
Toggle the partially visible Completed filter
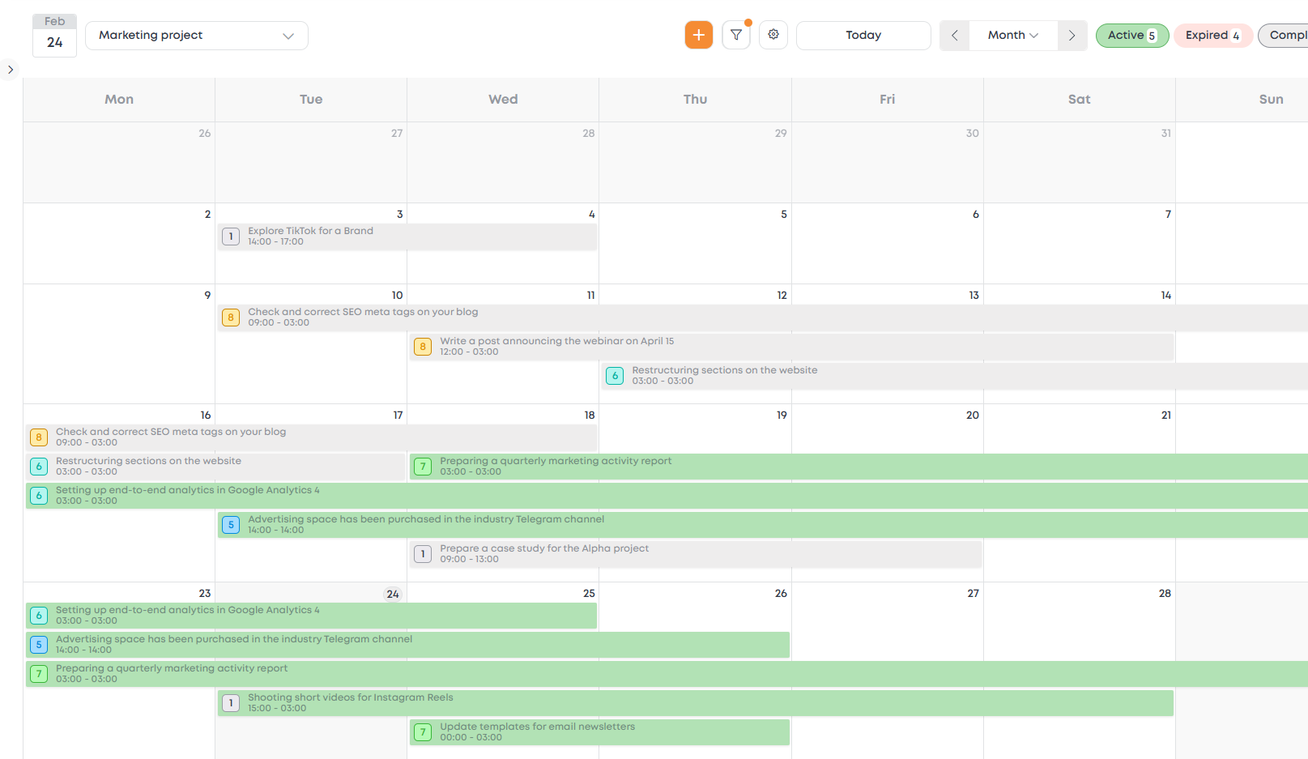(1285, 36)
